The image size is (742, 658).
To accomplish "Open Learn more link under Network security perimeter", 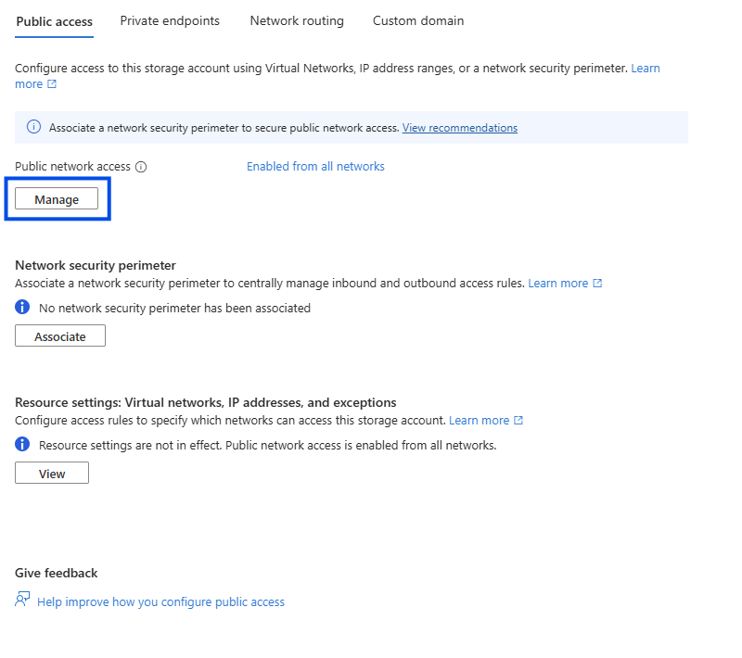I will tap(558, 284).
